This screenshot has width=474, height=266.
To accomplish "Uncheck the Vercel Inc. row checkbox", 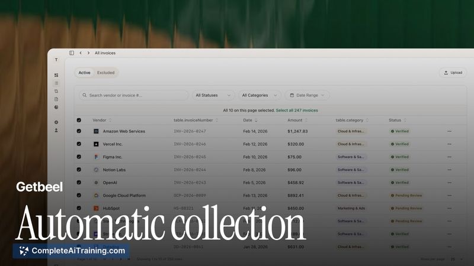I will (79, 144).
